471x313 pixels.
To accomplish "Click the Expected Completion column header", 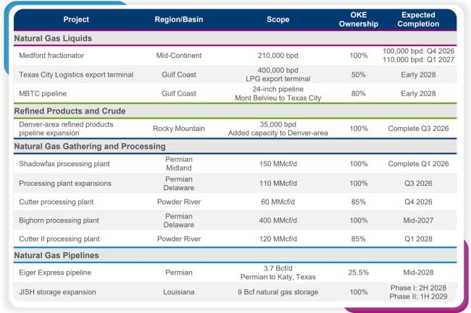I will [418, 20].
